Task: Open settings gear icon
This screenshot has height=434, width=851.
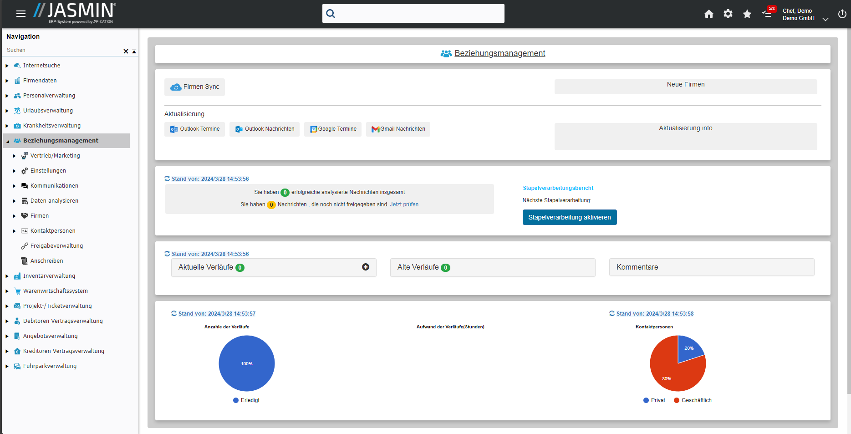Action: [728, 14]
